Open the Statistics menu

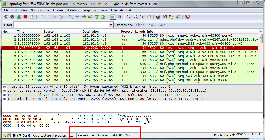(x=72, y=10)
